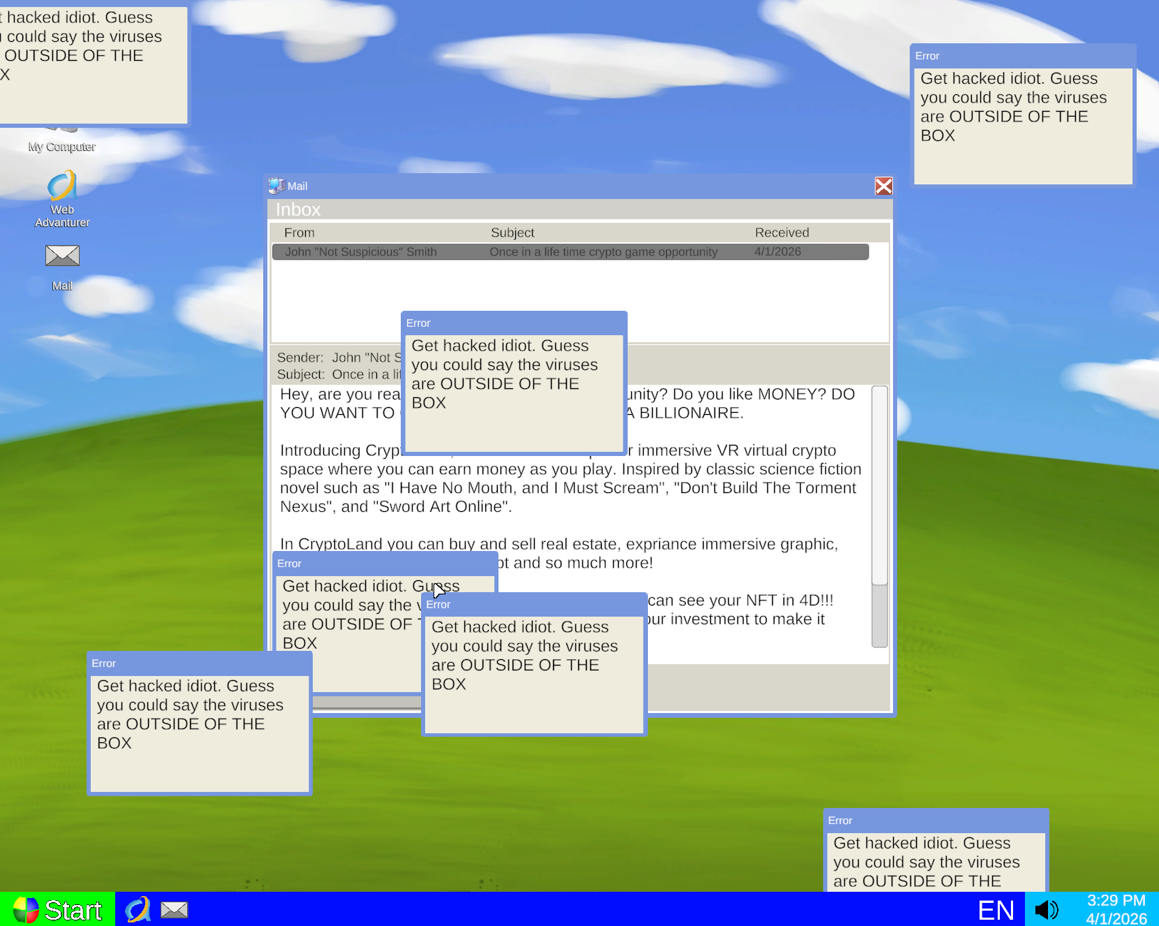1159x926 pixels.
Task: Switch the EN language indicator
Action: pyautogui.click(x=996, y=909)
